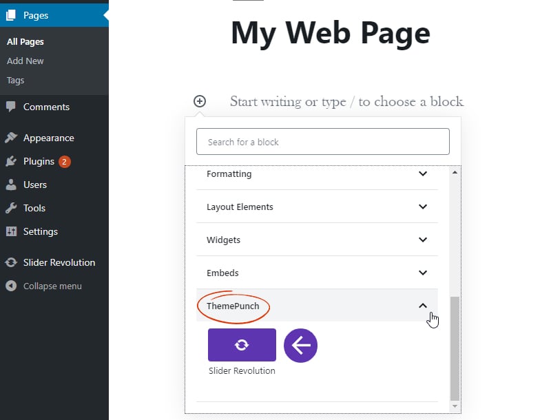Expand the Embeds block category
This screenshot has height=420, width=551.
317,273
